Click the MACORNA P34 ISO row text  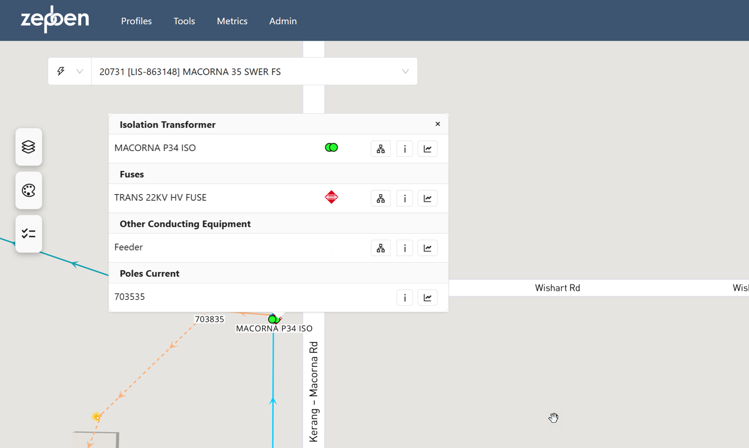pyautogui.click(x=155, y=148)
